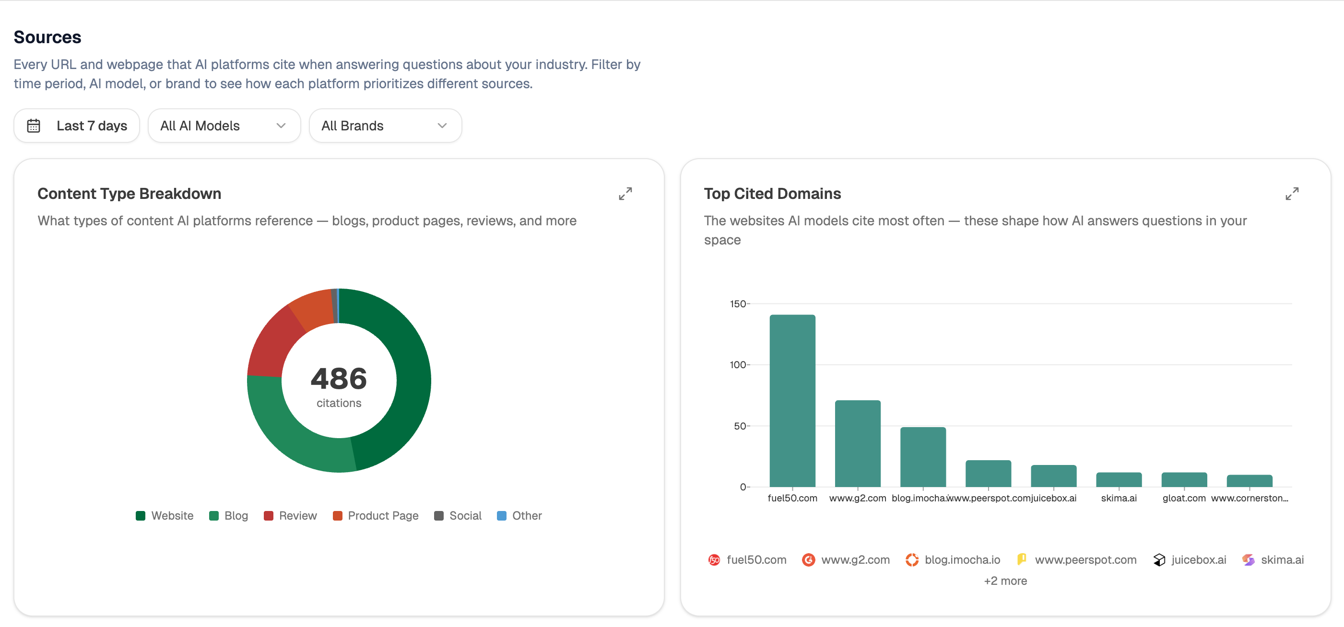Click the calendar icon in date filter
This screenshot has height=627, width=1344.
point(34,126)
